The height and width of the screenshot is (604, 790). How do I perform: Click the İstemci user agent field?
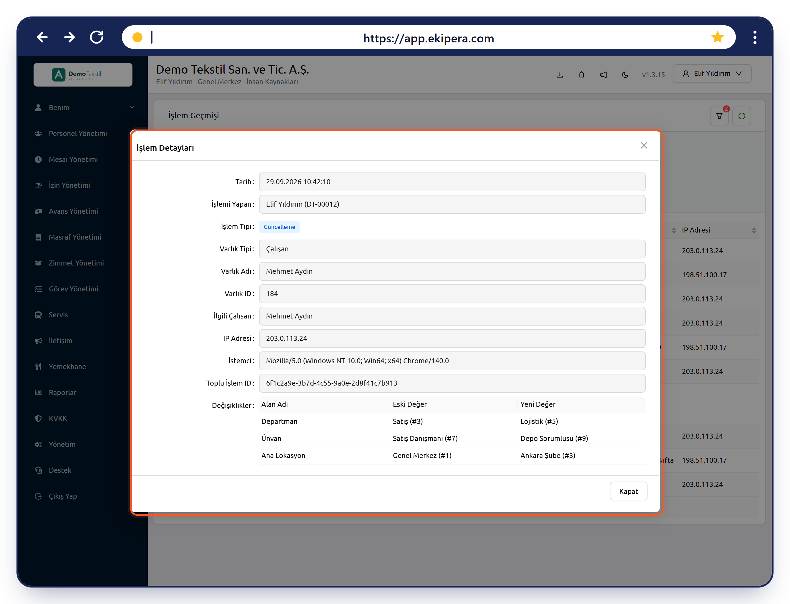click(x=452, y=361)
